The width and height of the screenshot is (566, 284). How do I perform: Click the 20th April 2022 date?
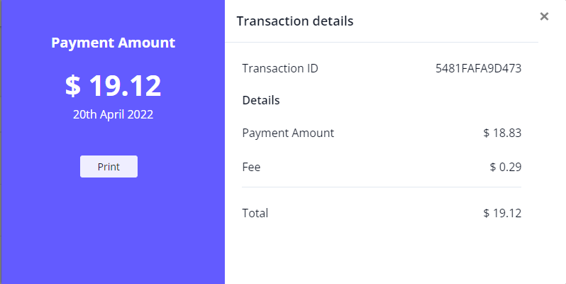[x=113, y=114]
